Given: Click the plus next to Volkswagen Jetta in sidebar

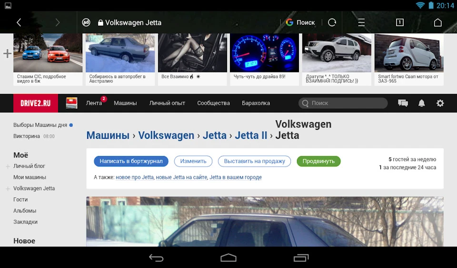Looking at the screenshot, I should pos(8,189).
